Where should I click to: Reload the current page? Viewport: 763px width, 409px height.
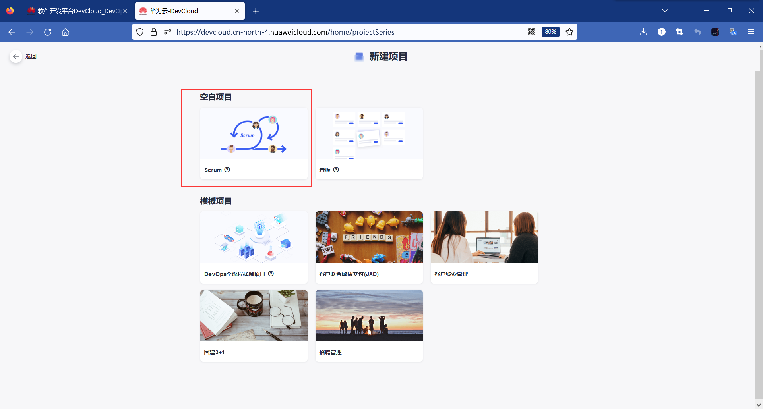[48, 32]
